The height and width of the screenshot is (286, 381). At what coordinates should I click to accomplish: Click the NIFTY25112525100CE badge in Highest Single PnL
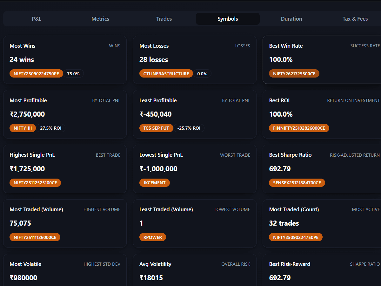35,183
